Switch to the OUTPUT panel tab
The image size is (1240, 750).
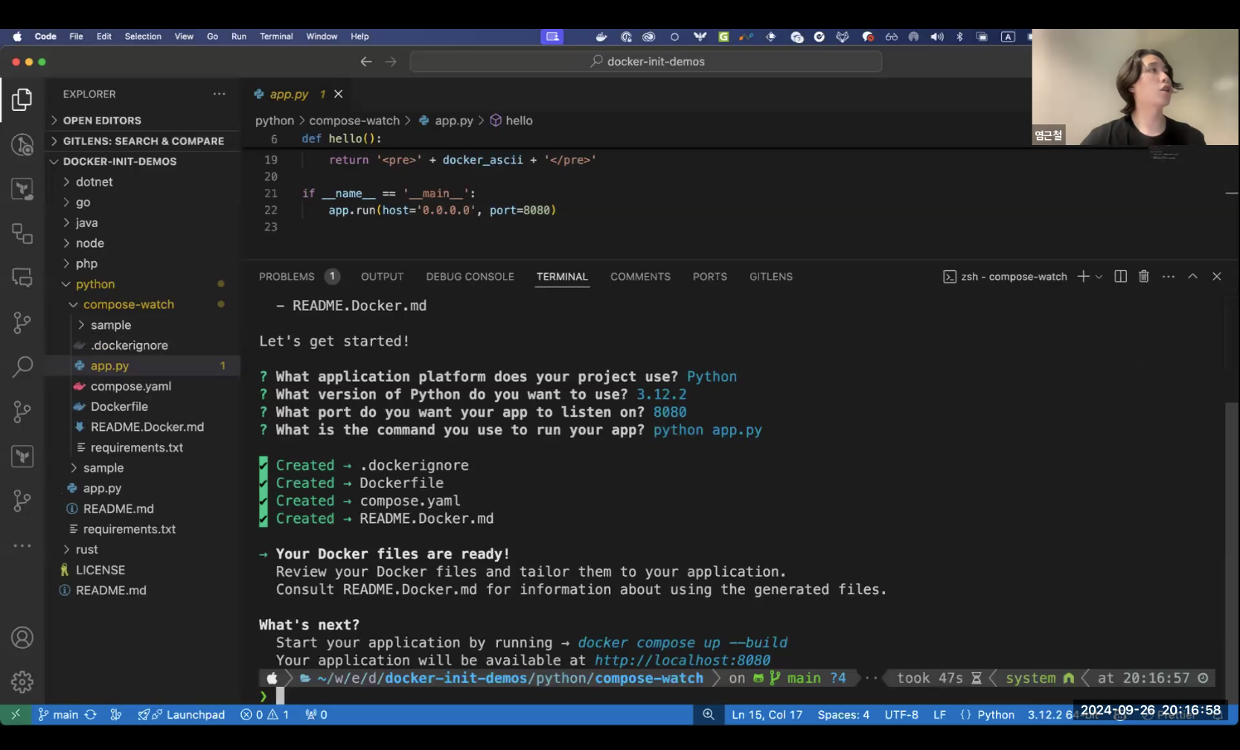(383, 276)
